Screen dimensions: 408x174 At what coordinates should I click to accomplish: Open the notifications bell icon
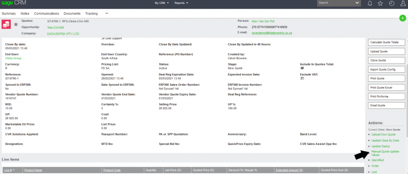370,3
